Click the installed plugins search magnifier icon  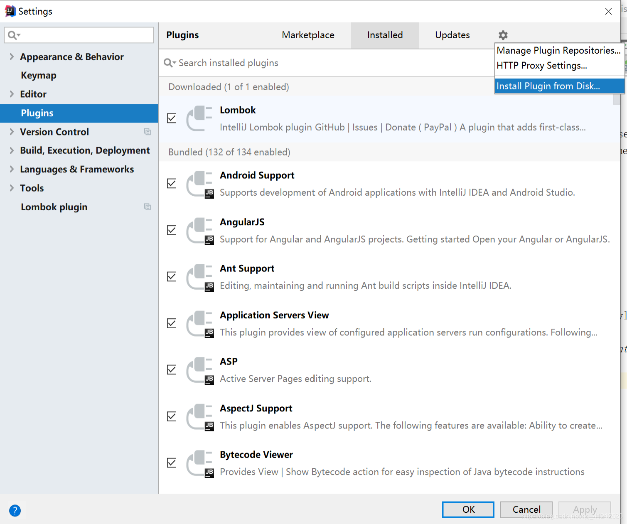pos(170,63)
